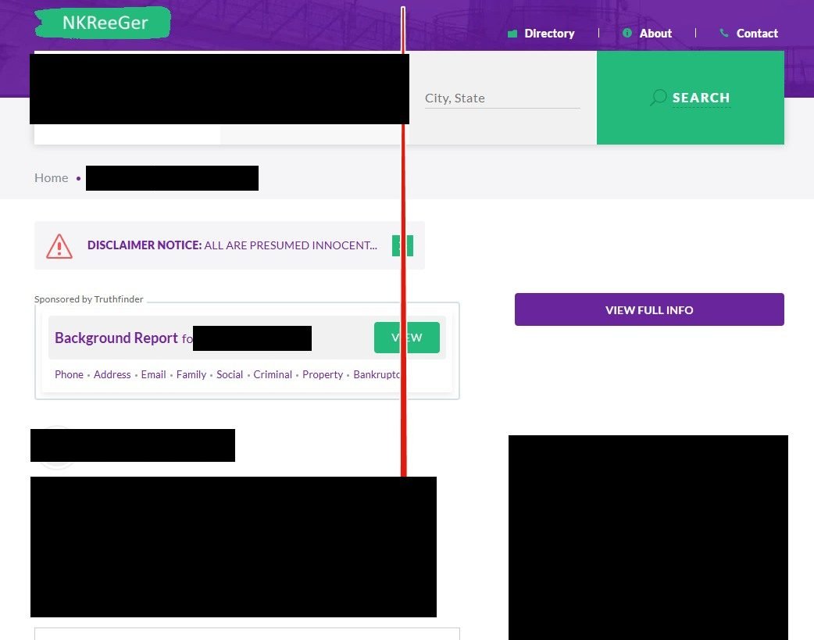814x640 pixels.
Task: Click the green SEARCH button
Action: (x=691, y=98)
